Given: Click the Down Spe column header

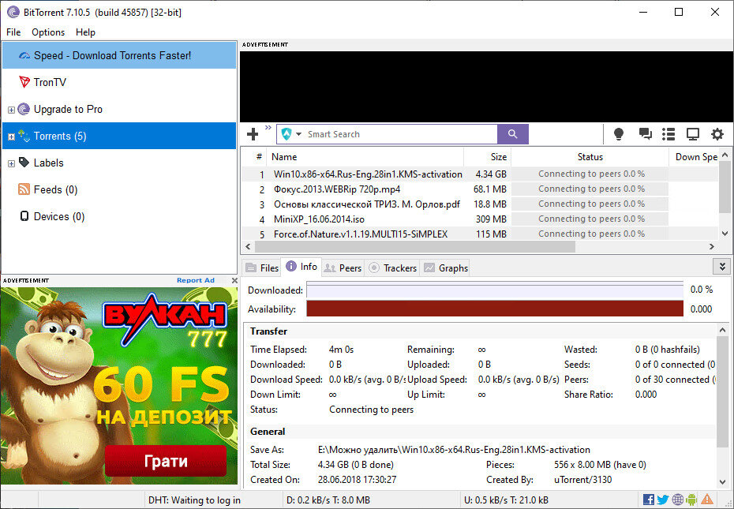Looking at the screenshot, I should [695, 157].
